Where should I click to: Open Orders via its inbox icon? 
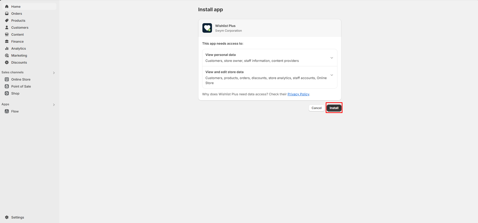click(7, 14)
